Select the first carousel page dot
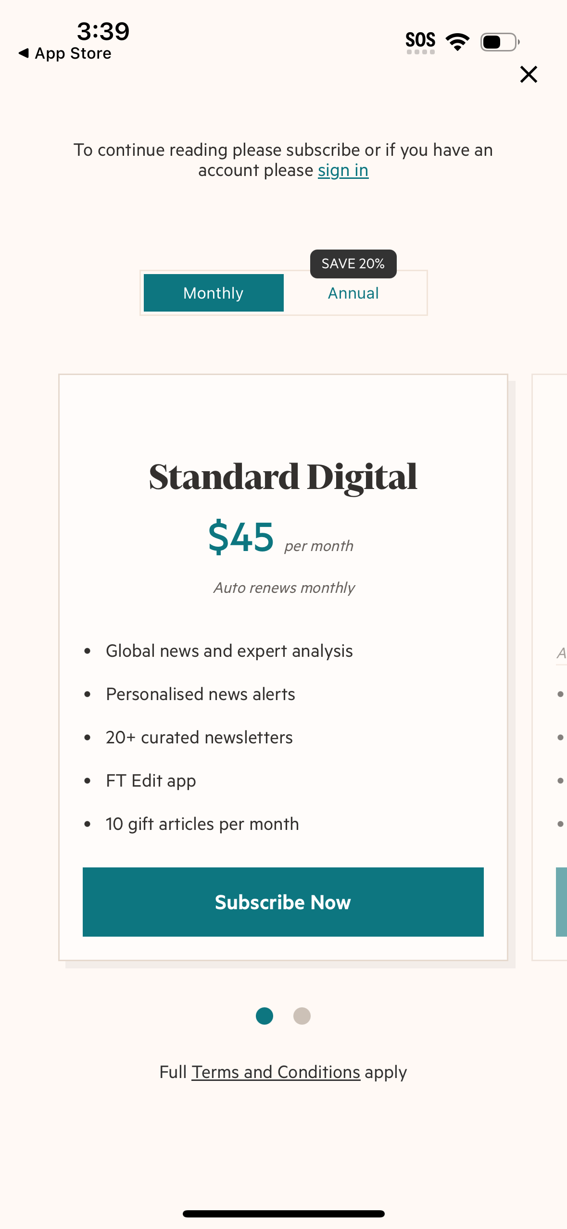Screen dimensions: 567x1229 point(264,1016)
